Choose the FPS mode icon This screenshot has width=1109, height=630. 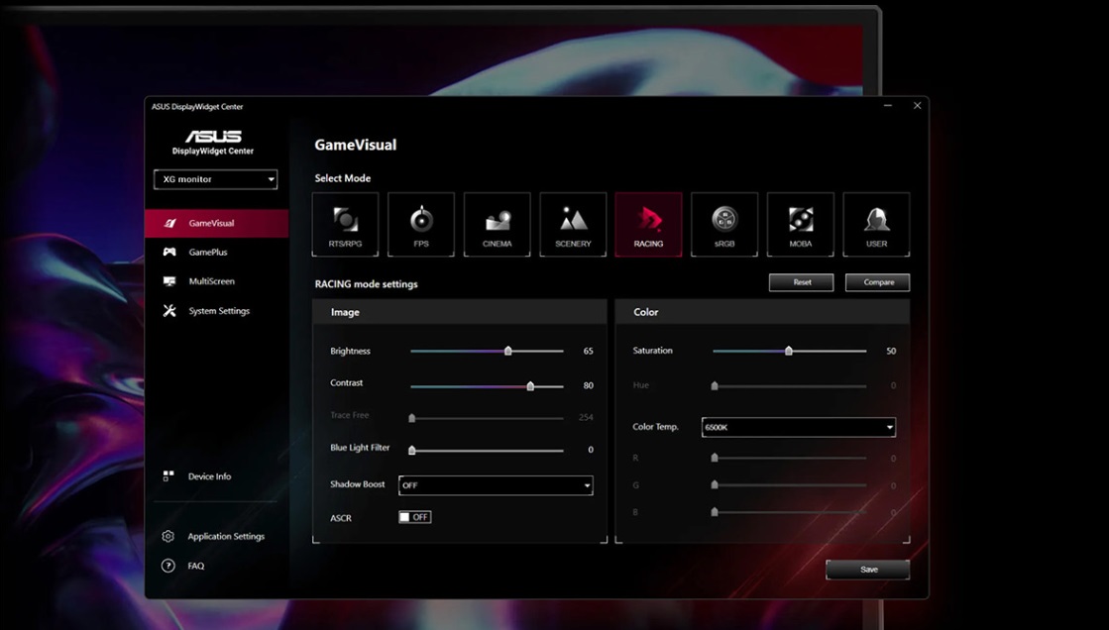pos(421,224)
